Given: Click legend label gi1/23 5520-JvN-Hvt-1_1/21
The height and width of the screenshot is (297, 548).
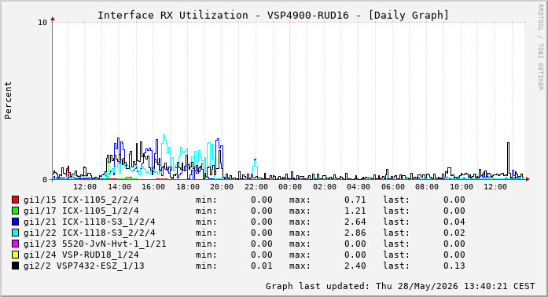Looking at the screenshot, I should [x=94, y=244].
